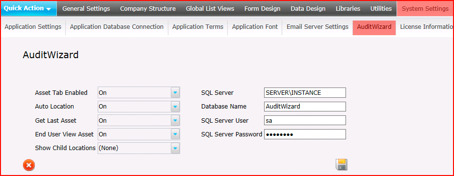
Task: Open the End User View Asset dropdown
Action: (175, 134)
